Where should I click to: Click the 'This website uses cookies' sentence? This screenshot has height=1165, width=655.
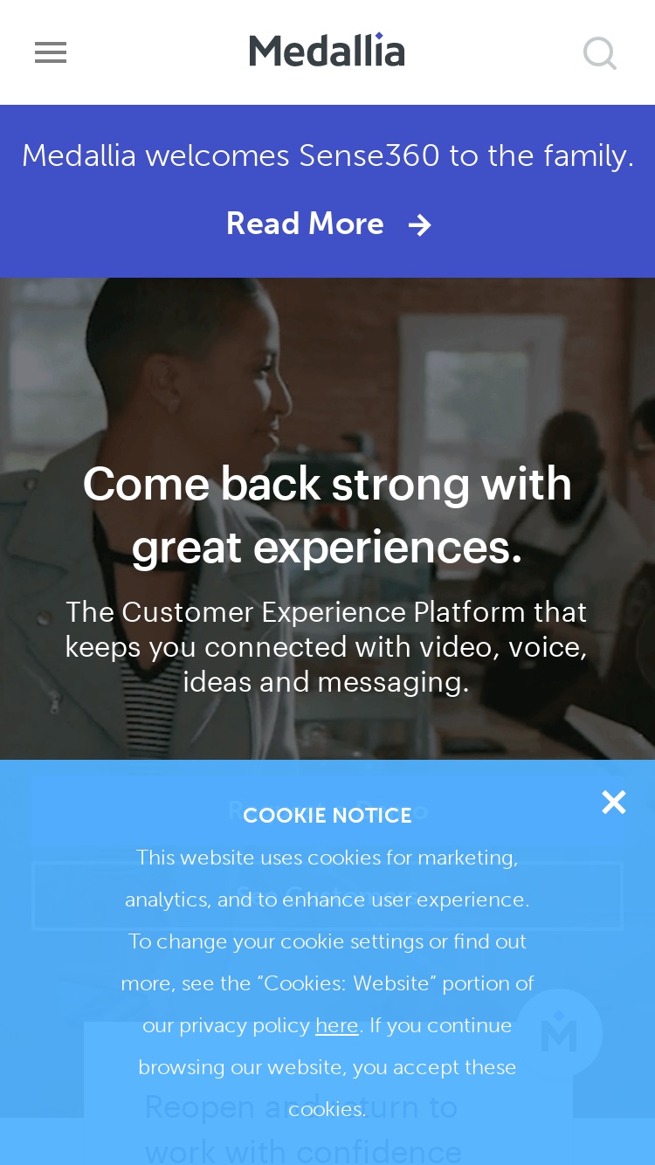[x=327, y=879]
